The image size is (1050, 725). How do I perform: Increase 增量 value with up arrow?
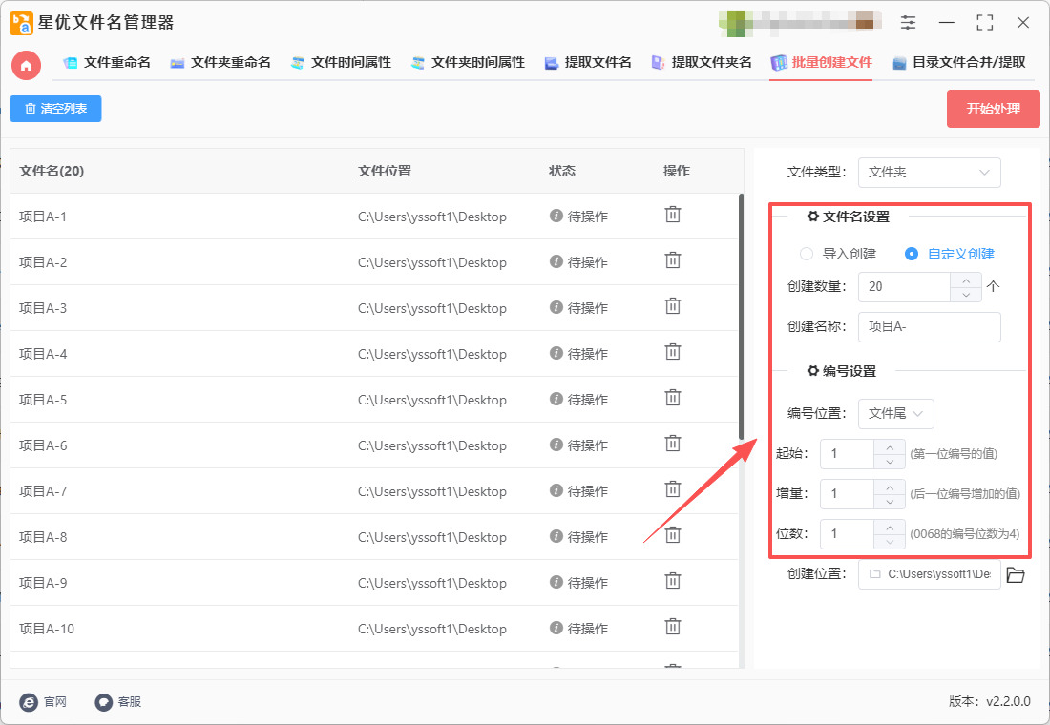pos(890,487)
